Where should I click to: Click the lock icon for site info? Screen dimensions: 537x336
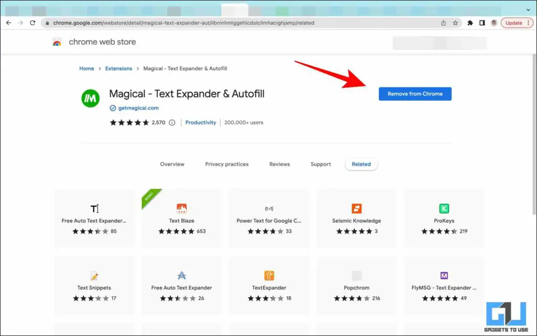point(47,23)
